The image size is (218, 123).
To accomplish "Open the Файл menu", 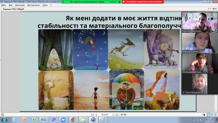I will point(4,5).
